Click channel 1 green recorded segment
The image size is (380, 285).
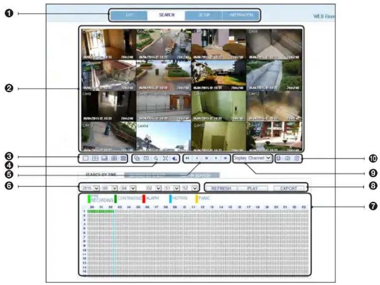pyautogui.click(x=101, y=212)
